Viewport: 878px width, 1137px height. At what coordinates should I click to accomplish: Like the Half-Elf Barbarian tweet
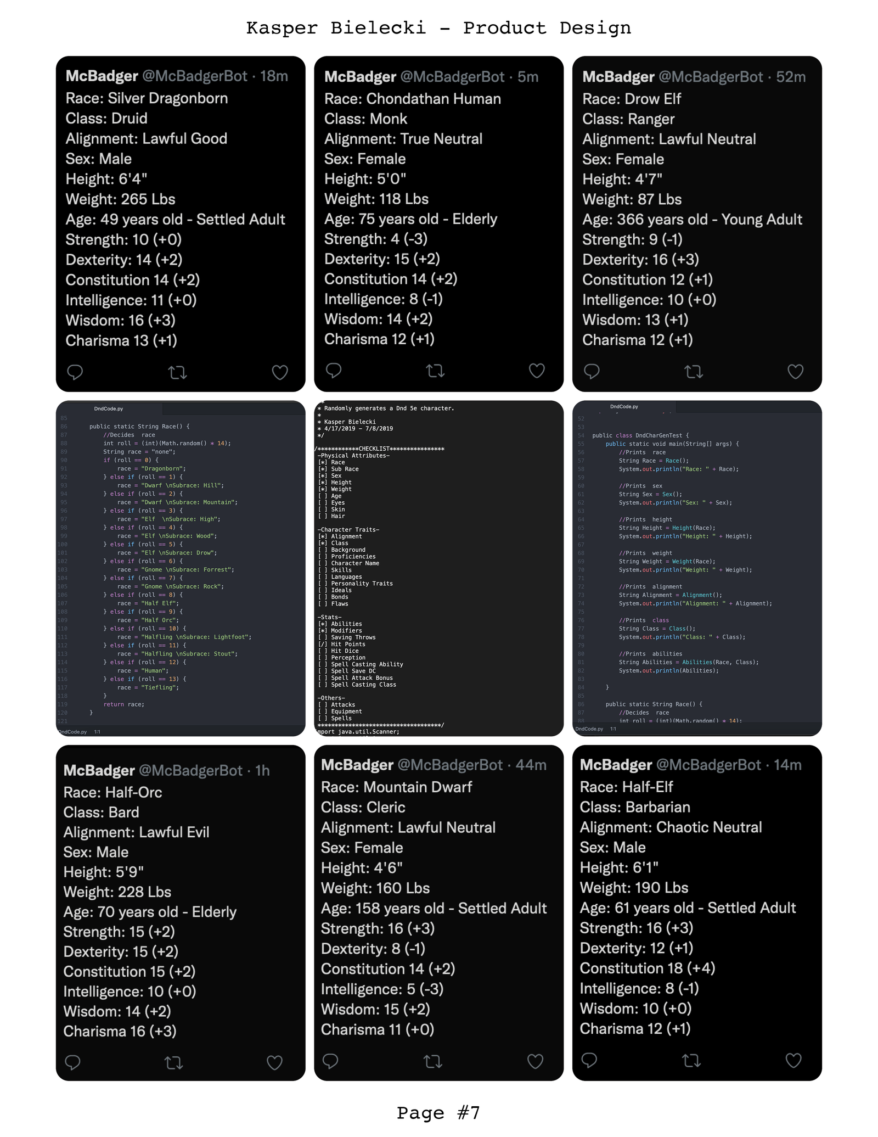click(x=793, y=1060)
